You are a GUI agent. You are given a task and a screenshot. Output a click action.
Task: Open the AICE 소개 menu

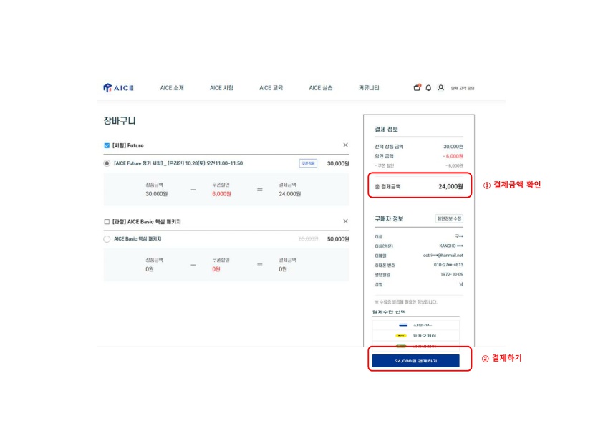pos(172,88)
